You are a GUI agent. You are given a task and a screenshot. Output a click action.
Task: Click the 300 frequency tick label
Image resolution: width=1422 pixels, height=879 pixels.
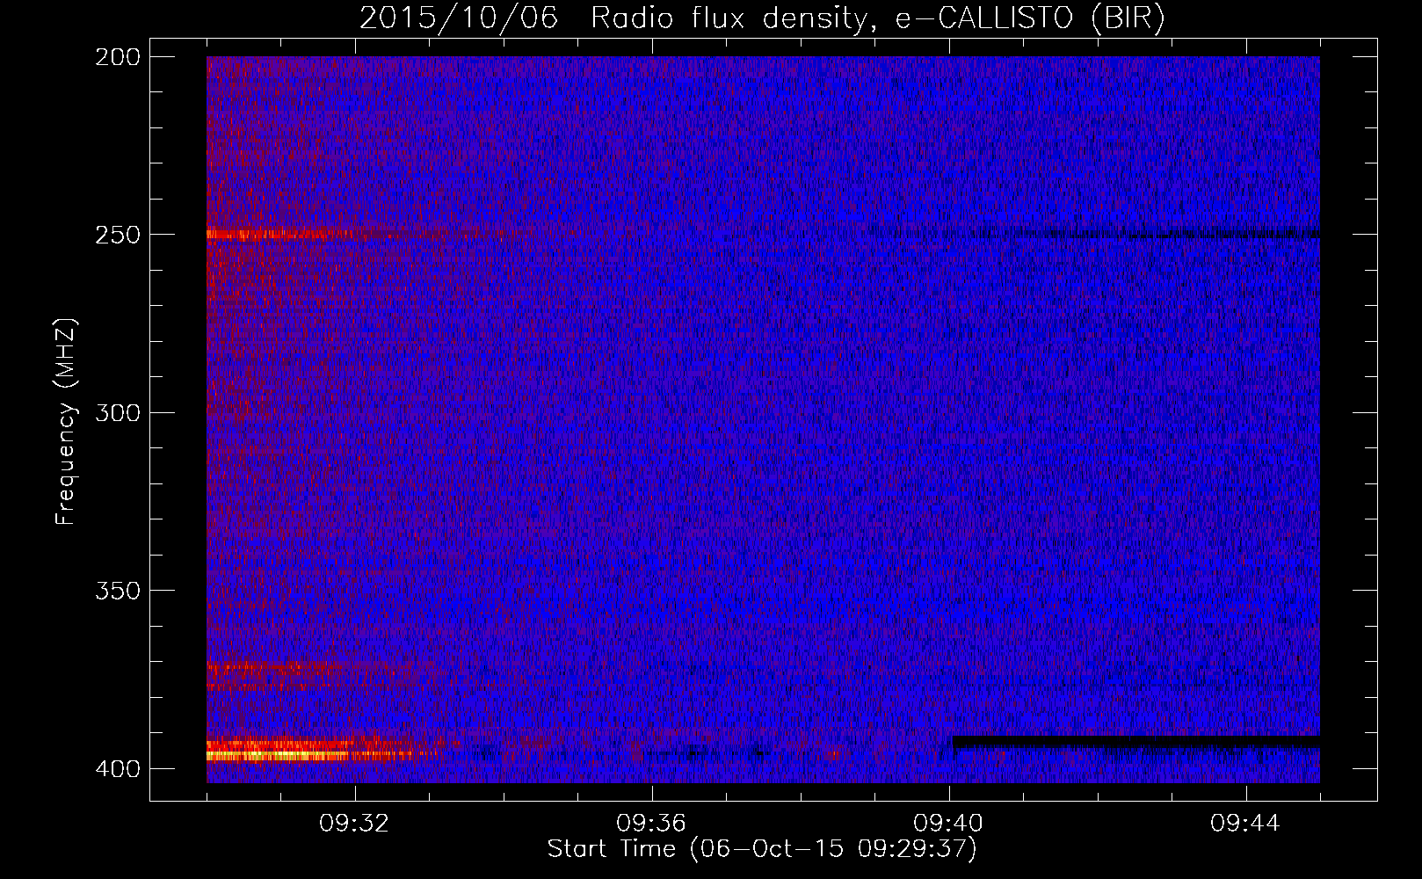coord(117,413)
